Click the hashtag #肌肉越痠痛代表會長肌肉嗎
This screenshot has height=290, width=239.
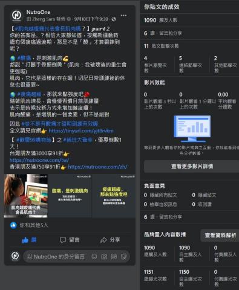[x=48, y=28]
